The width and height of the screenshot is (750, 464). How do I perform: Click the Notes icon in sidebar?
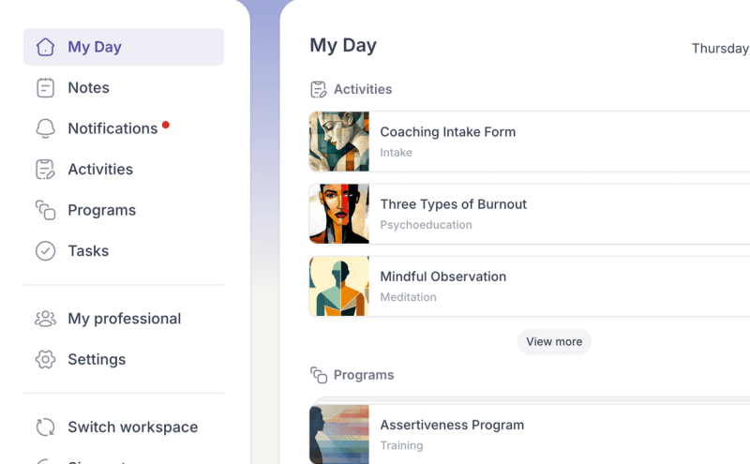click(x=45, y=88)
